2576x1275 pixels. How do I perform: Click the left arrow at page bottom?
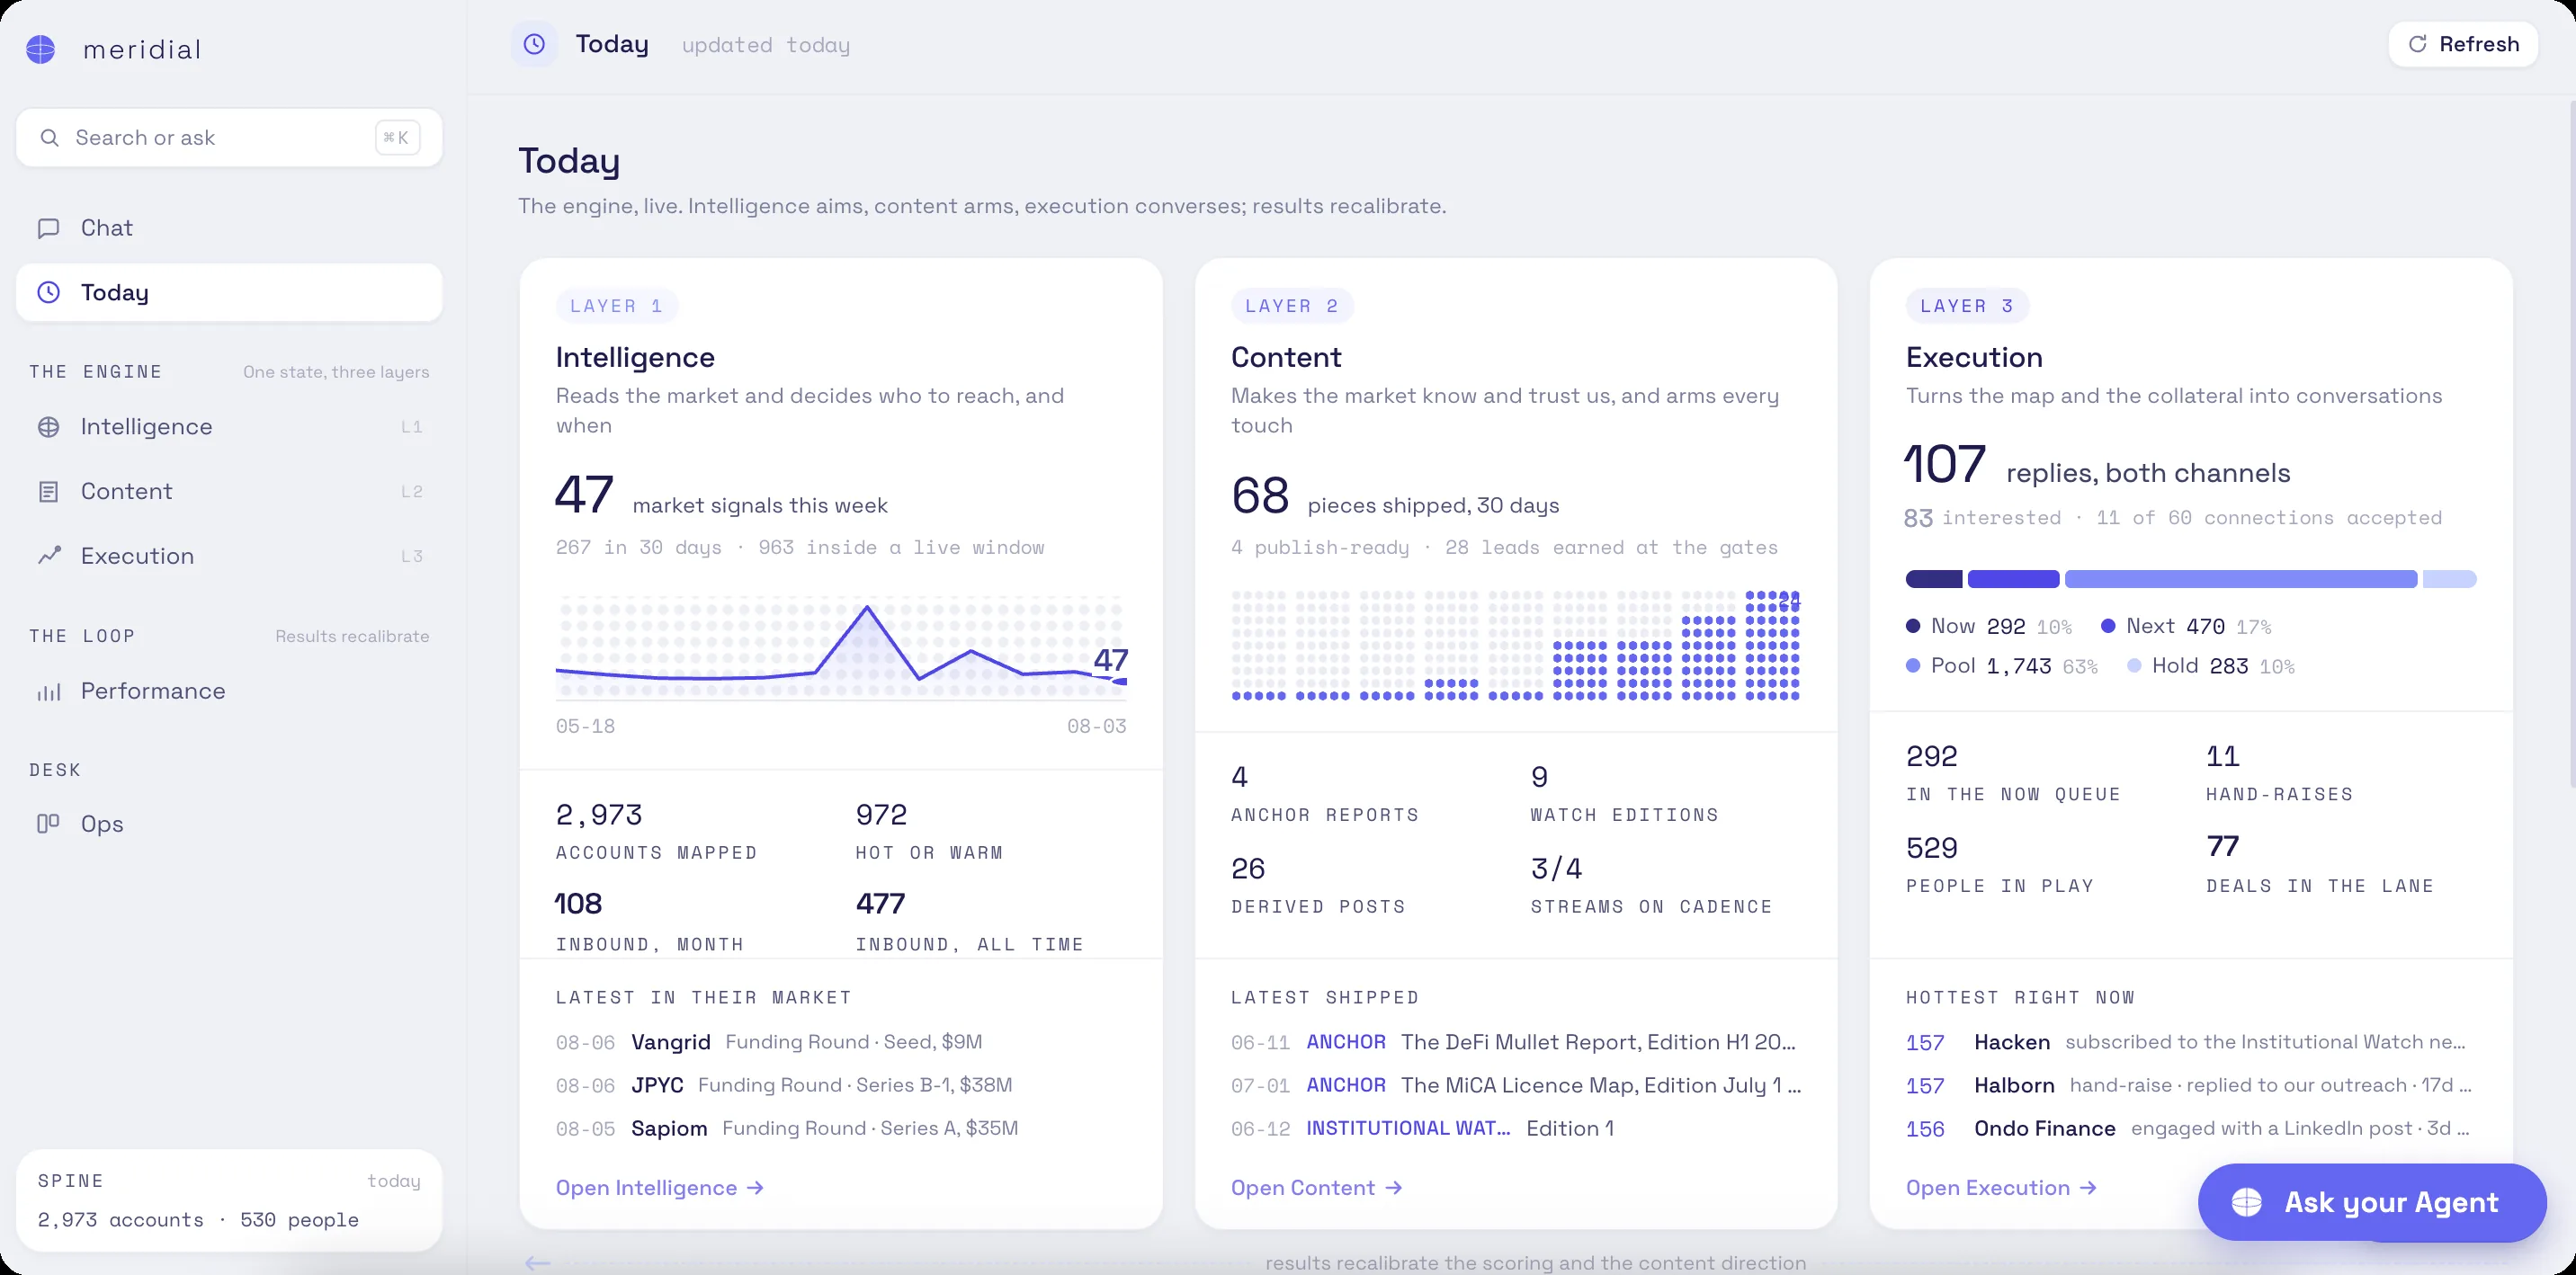click(x=538, y=1263)
